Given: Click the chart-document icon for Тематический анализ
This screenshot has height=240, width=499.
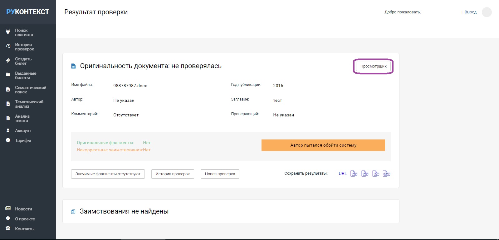Looking at the screenshot, I should pyautogui.click(x=8, y=104).
